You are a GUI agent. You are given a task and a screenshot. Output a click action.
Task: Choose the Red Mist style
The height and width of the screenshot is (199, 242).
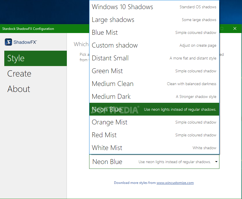pos(154,135)
